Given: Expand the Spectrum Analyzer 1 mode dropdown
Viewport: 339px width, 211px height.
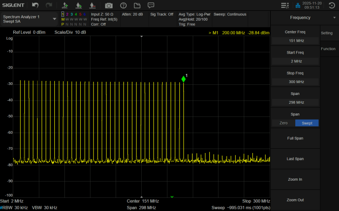Looking at the screenshot, I should pos(55,19).
